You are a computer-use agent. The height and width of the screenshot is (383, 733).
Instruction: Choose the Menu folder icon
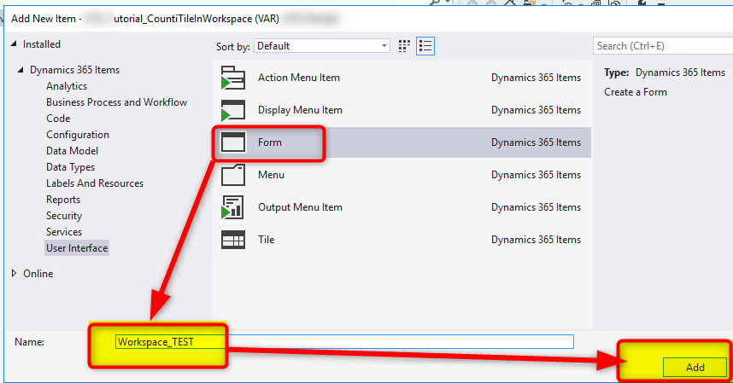point(233,175)
